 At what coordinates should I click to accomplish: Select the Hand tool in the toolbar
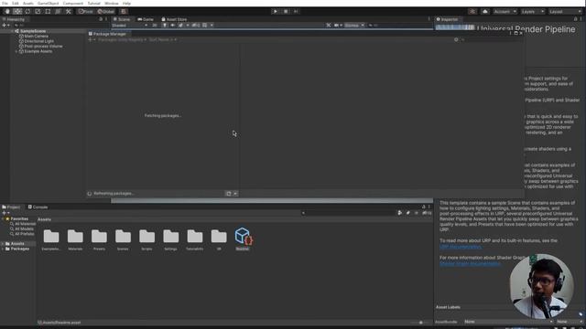(x=7, y=12)
